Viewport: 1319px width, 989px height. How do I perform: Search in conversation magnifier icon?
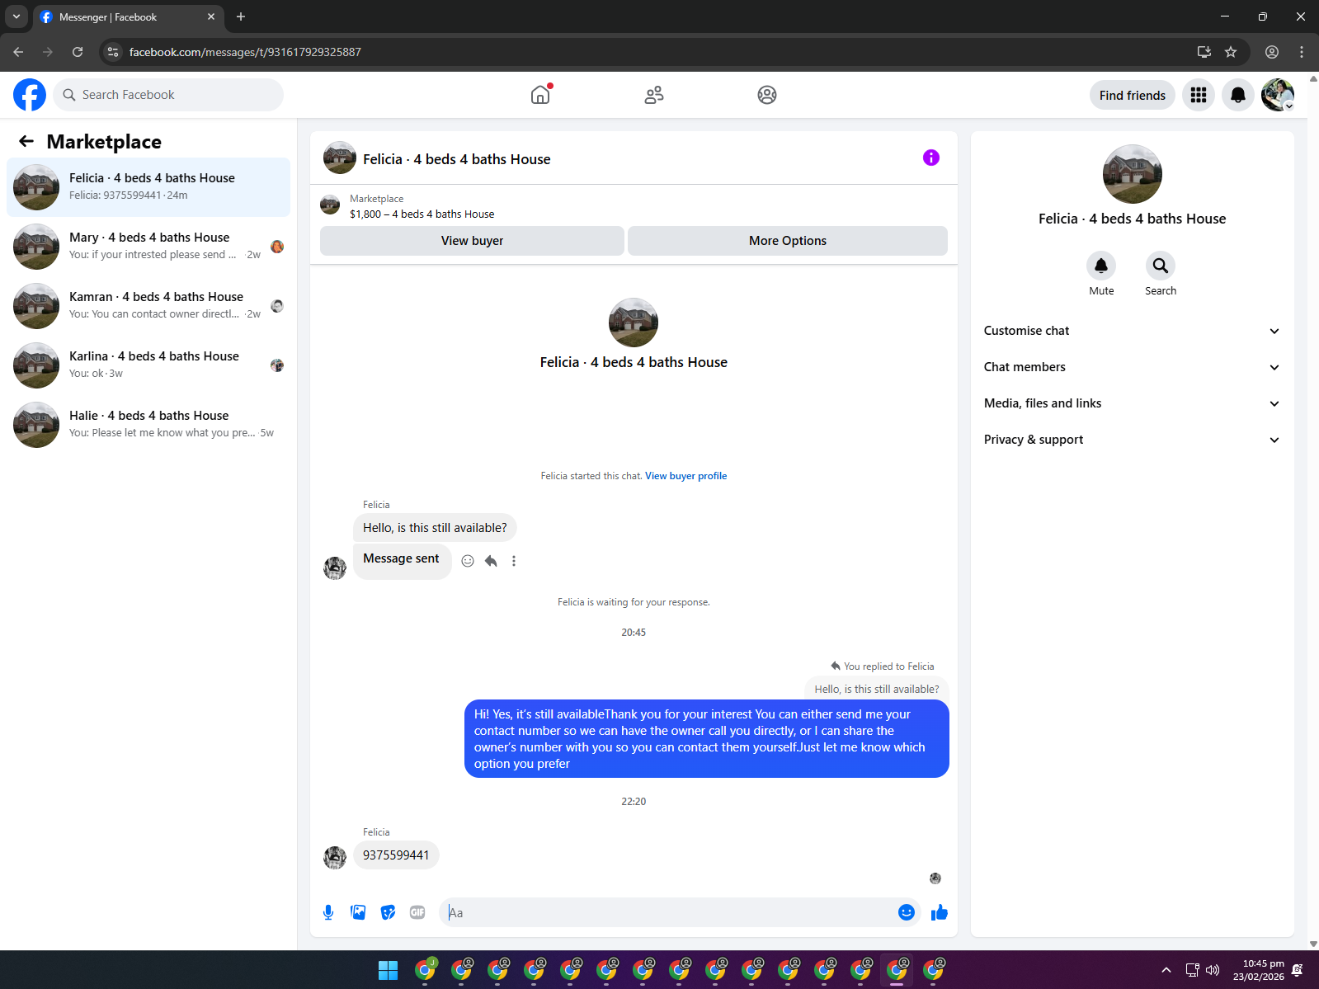[x=1161, y=266]
